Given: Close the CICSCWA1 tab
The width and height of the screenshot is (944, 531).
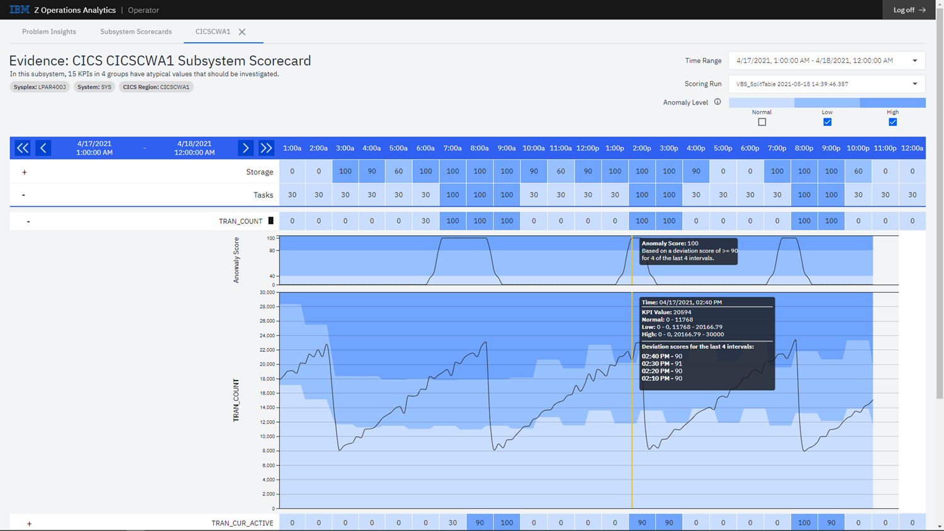Looking at the screenshot, I should [242, 31].
